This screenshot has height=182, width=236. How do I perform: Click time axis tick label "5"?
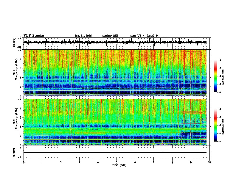coord(117,162)
